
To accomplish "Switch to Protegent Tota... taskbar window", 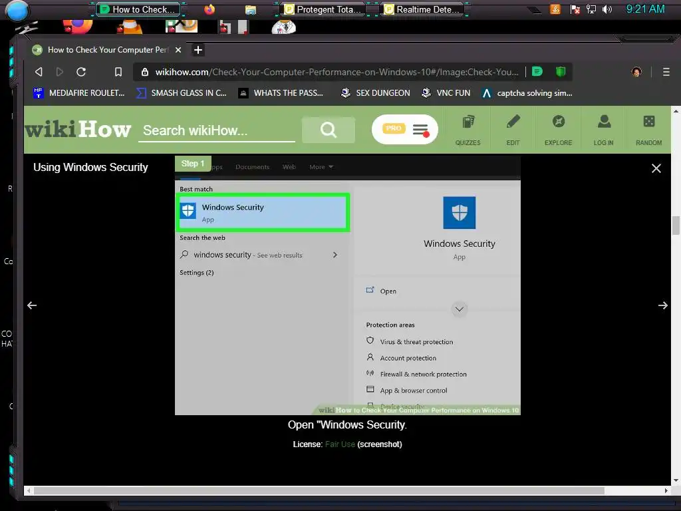I will pos(323,9).
